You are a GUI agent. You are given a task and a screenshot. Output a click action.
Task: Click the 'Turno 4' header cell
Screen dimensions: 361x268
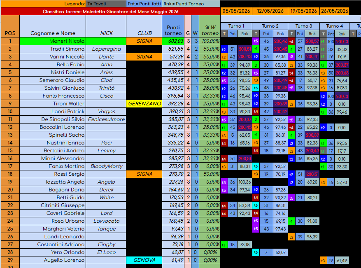pos(334,26)
